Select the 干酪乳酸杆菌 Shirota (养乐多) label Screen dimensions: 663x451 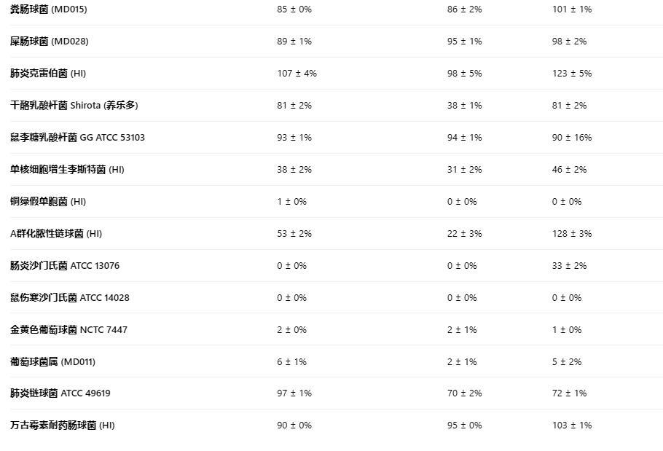coord(74,106)
